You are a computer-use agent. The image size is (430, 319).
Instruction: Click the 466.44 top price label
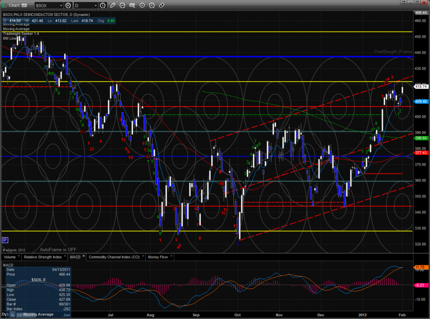[421, 13]
